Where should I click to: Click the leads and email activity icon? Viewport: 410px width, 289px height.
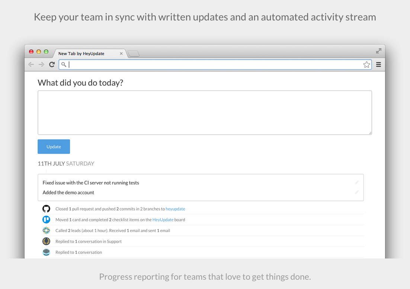pos(46,230)
